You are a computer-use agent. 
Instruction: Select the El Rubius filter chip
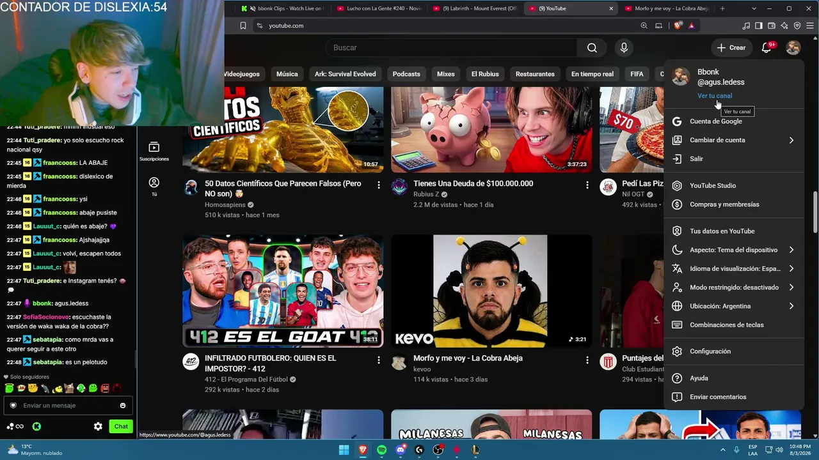coord(485,74)
